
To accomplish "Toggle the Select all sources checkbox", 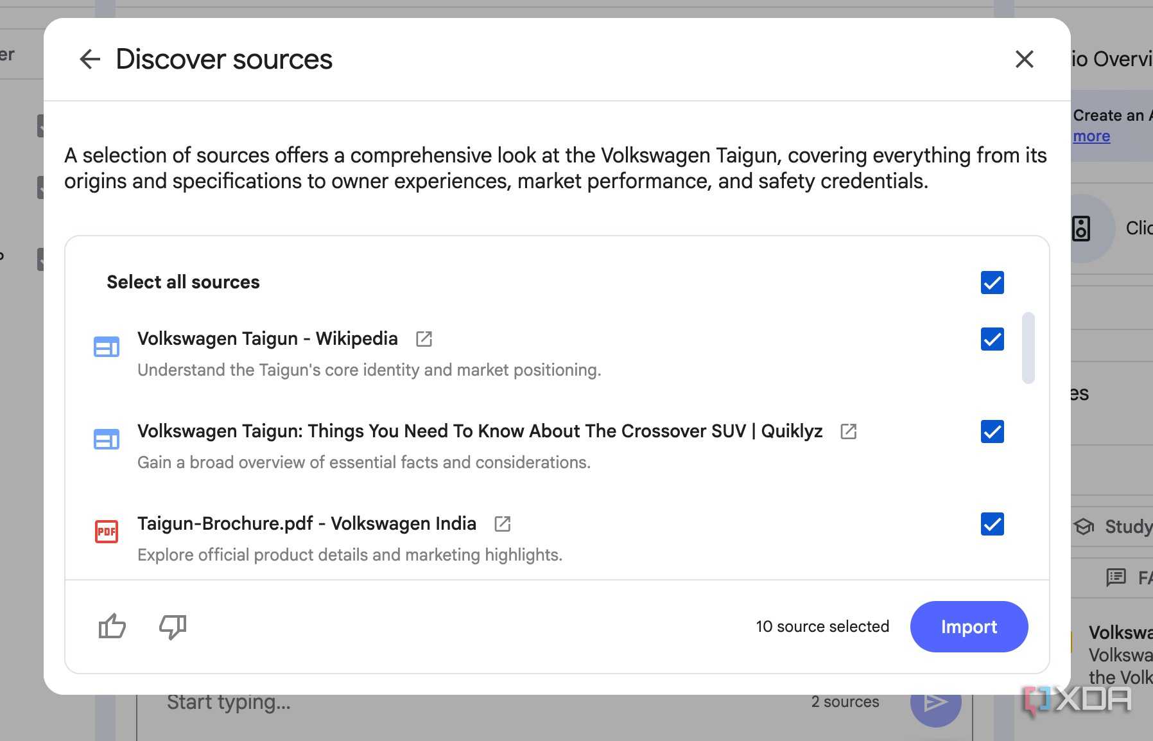I will [992, 283].
